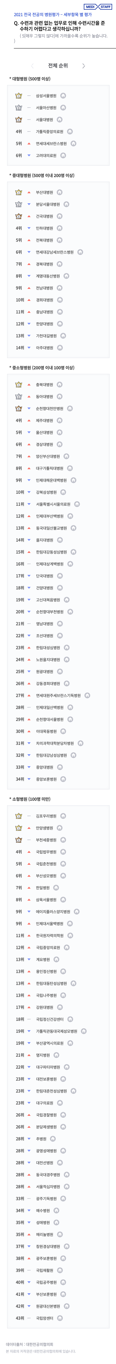Screen dimensions: 116x1364
Task: Open the home icon next to 고려대의료원
Action: click(63, 156)
